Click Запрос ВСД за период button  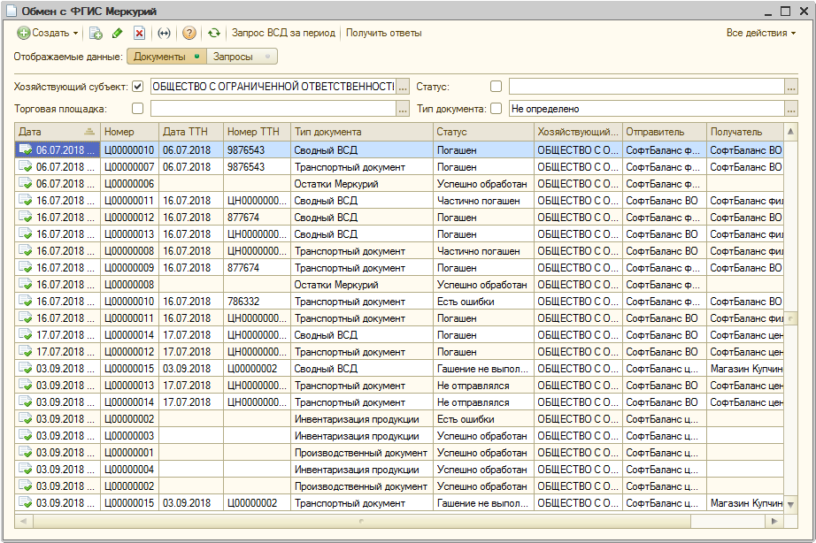[283, 33]
